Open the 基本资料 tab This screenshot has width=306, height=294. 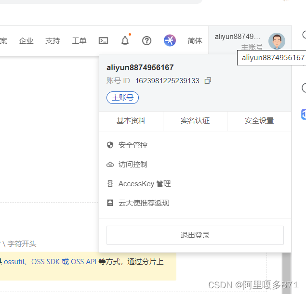[131, 121]
